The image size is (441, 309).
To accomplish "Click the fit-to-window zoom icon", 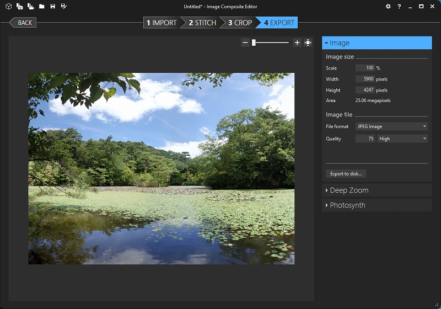I will [x=308, y=42].
